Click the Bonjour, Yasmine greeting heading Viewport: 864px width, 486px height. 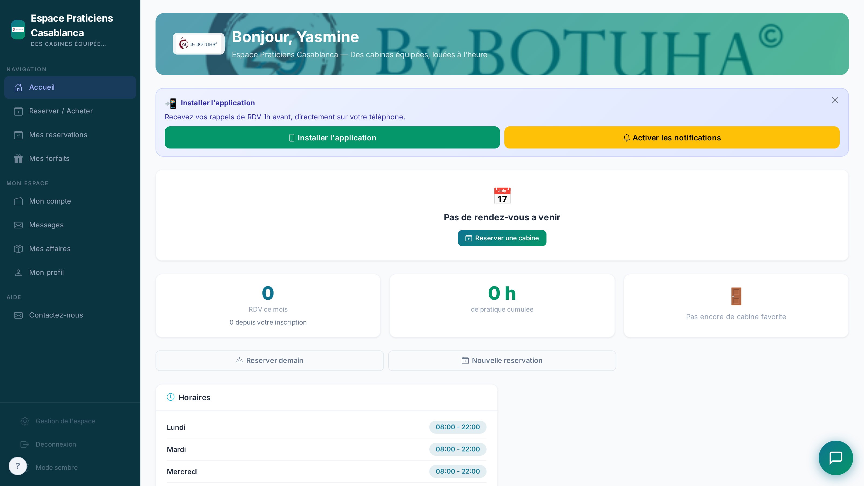[x=295, y=37]
